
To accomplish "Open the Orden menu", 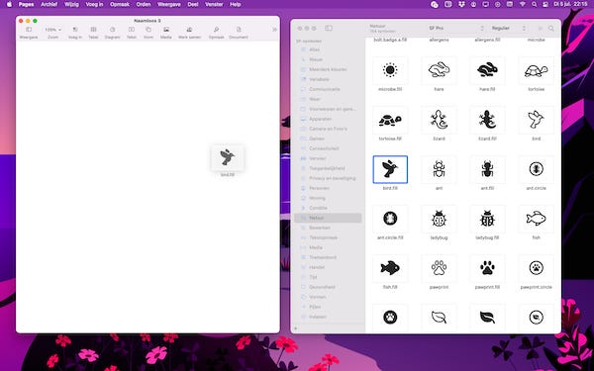I will click(x=144, y=5).
